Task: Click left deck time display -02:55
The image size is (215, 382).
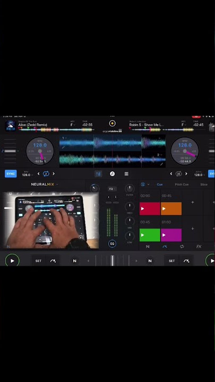Action: 87,125
